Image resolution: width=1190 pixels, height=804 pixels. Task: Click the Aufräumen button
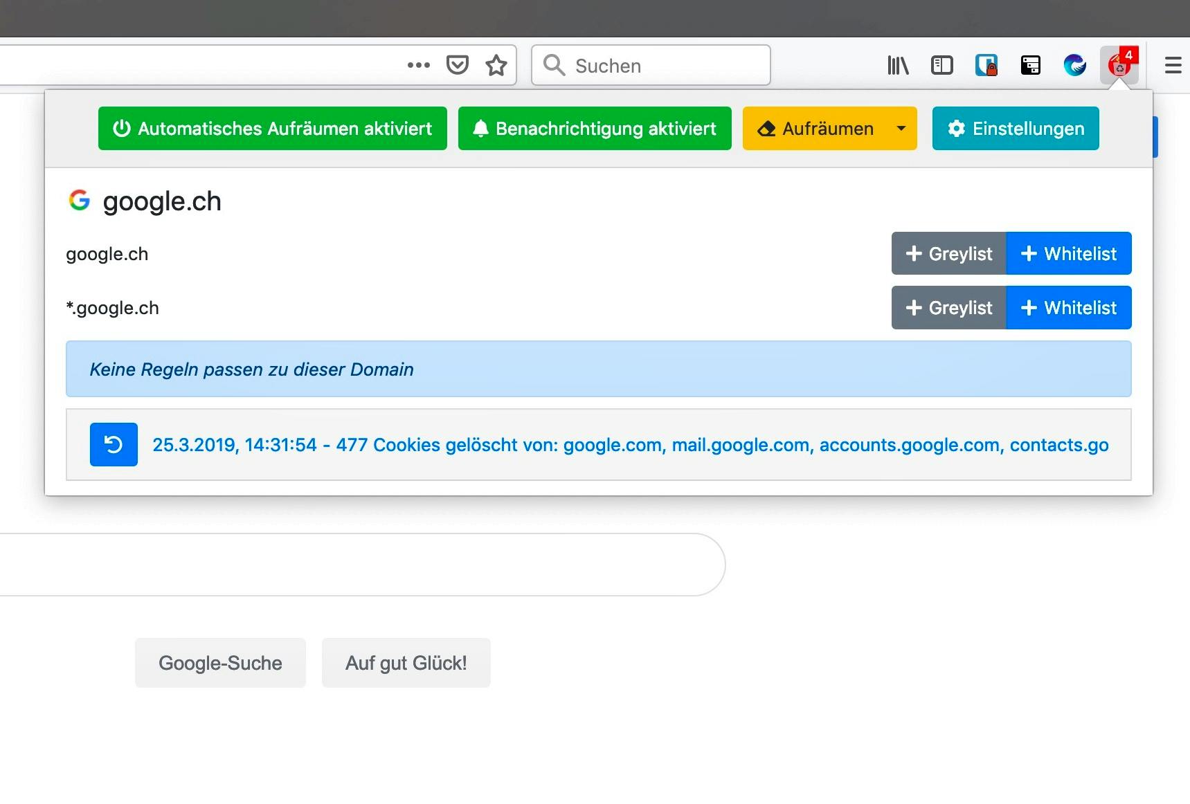[815, 128]
